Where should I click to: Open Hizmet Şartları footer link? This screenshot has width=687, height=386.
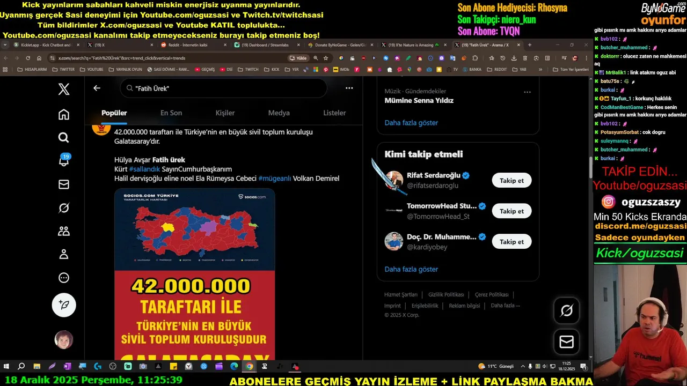(401, 294)
